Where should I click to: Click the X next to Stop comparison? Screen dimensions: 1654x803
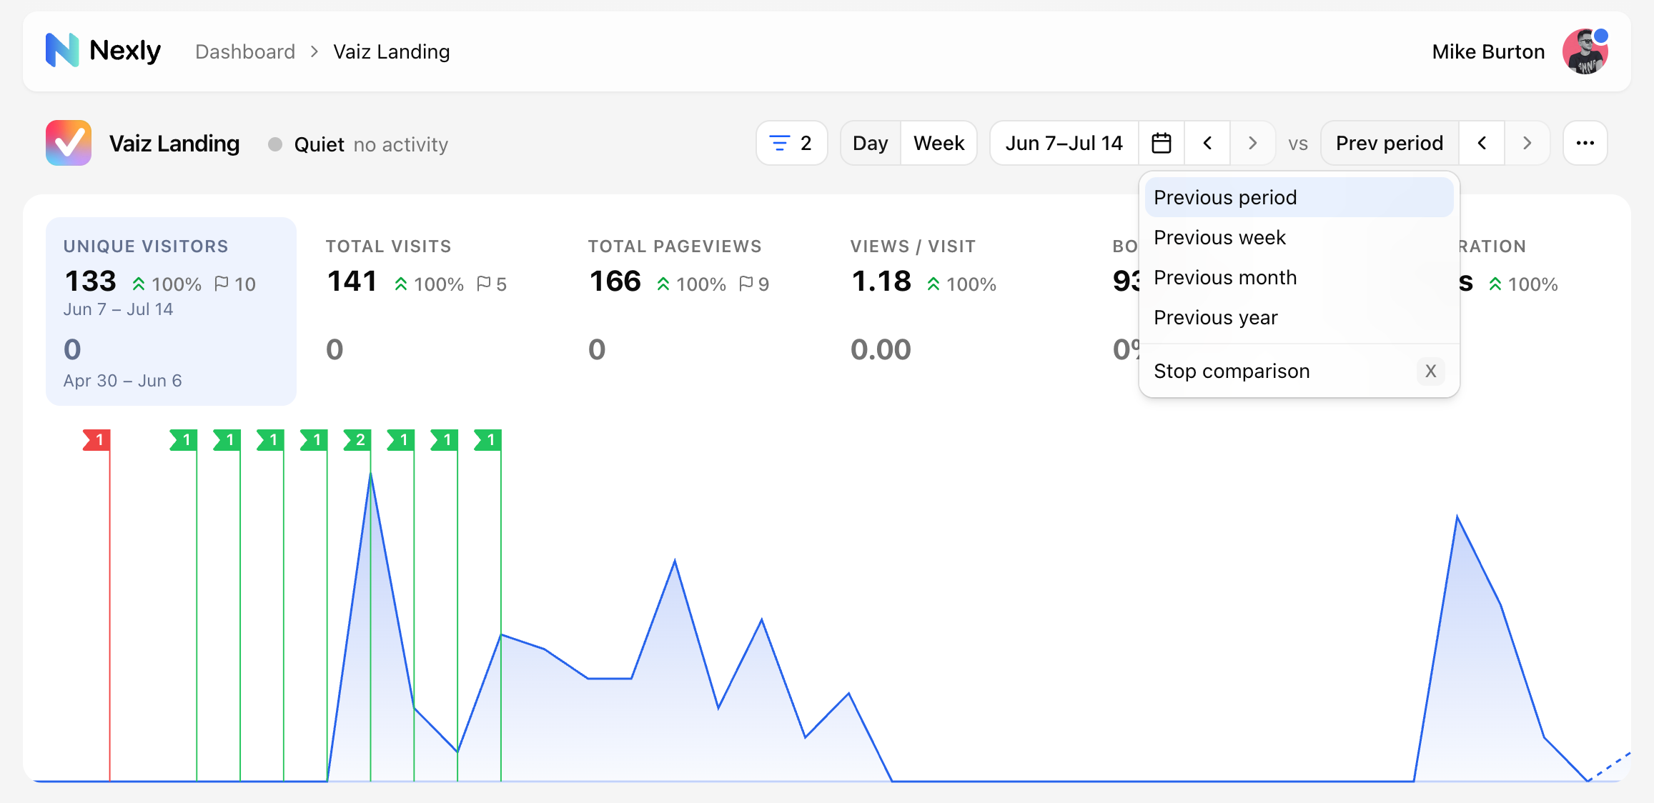pos(1430,371)
